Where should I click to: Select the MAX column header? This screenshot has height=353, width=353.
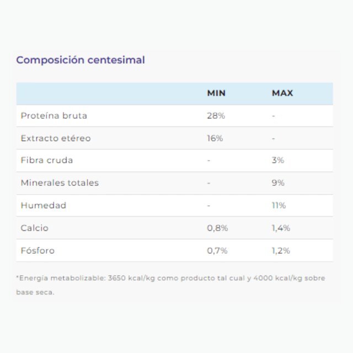tap(282, 93)
